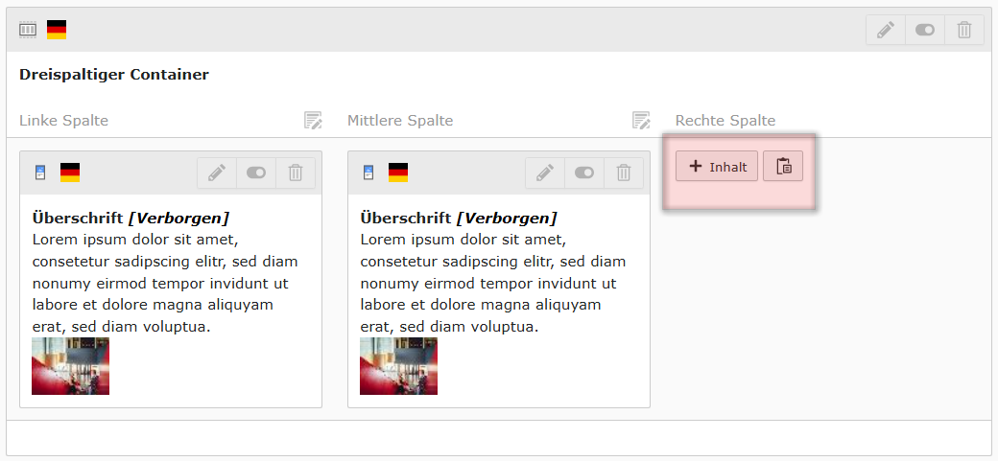Click the container type icon in the header
Screen dimensions: 998x461
(x=28, y=30)
